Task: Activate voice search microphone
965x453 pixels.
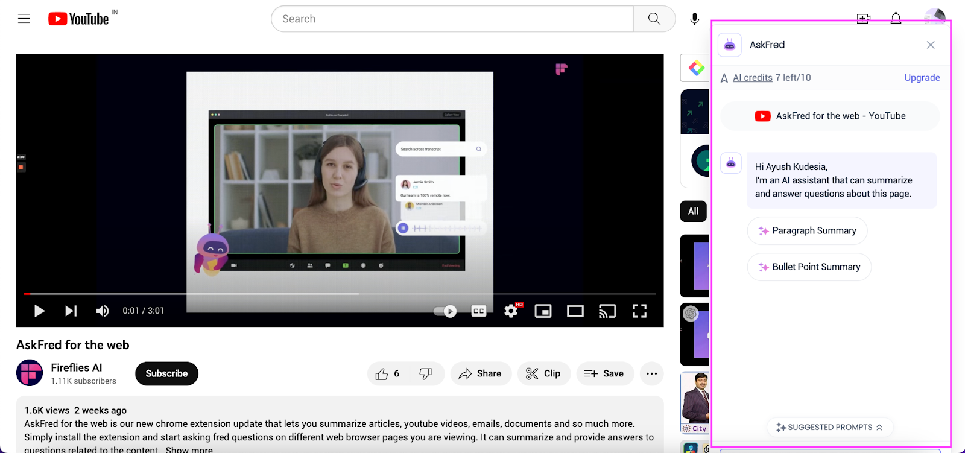Action: pos(695,19)
